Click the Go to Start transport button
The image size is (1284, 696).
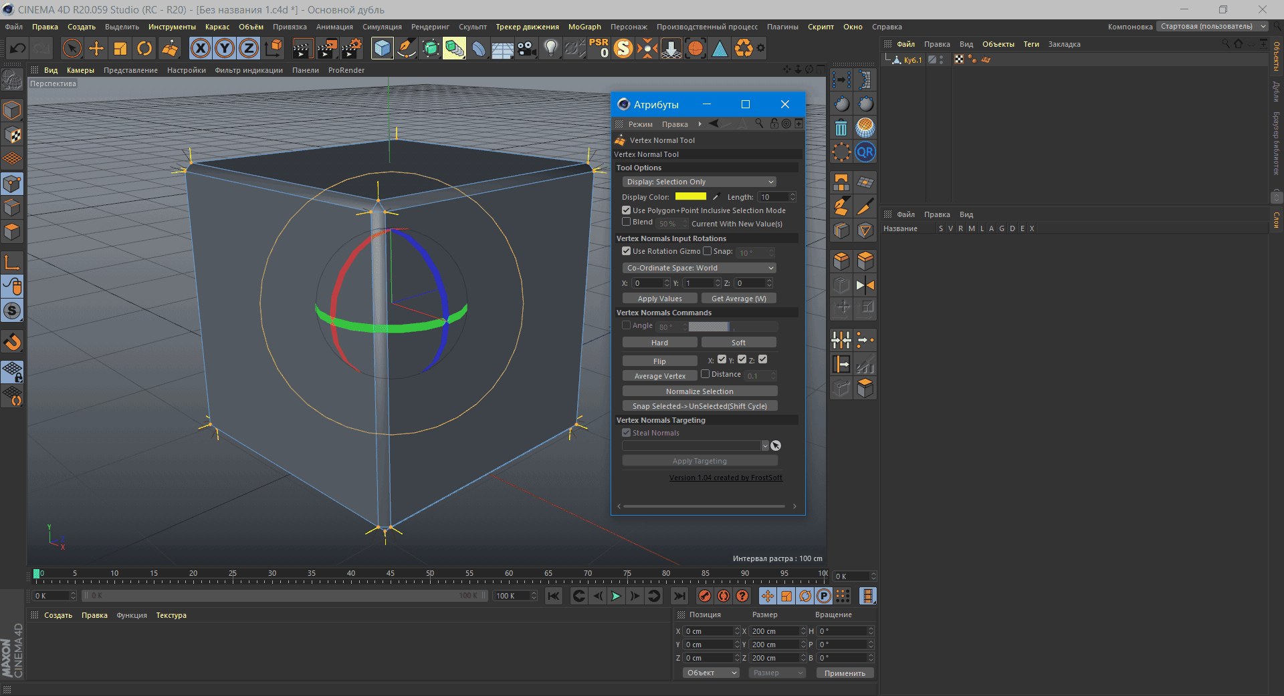554,596
